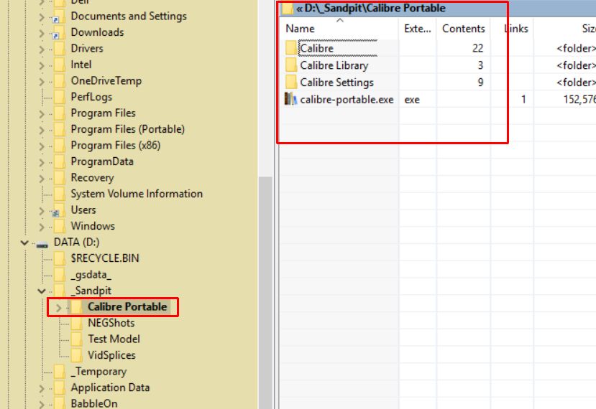The image size is (596, 409).
Task: Click the DATA (D:) drive icon
Action: click(42, 244)
